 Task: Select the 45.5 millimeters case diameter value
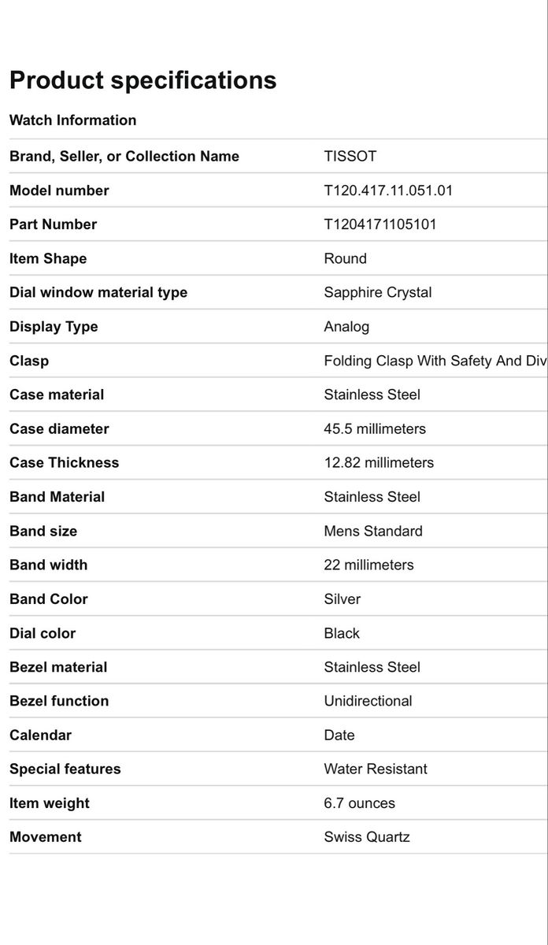click(x=375, y=429)
